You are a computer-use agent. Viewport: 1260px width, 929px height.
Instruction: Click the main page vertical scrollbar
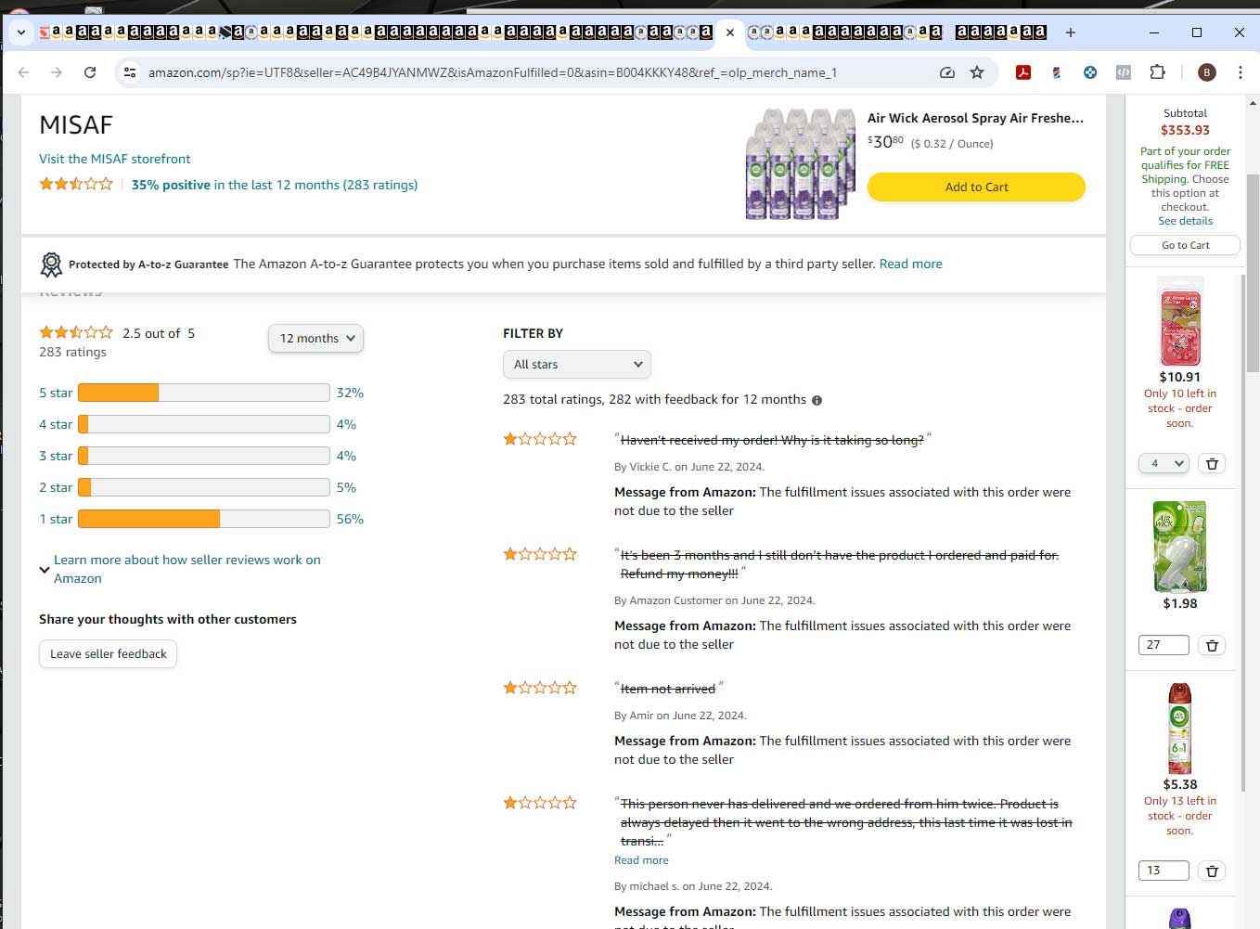1253,274
